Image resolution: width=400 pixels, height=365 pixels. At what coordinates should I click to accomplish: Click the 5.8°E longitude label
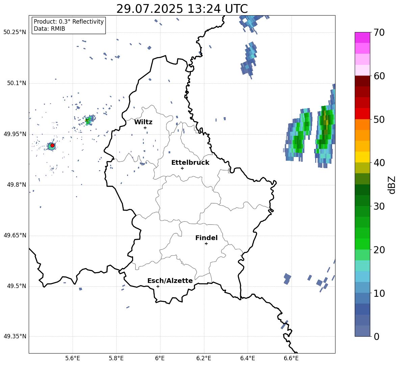pos(116,359)
